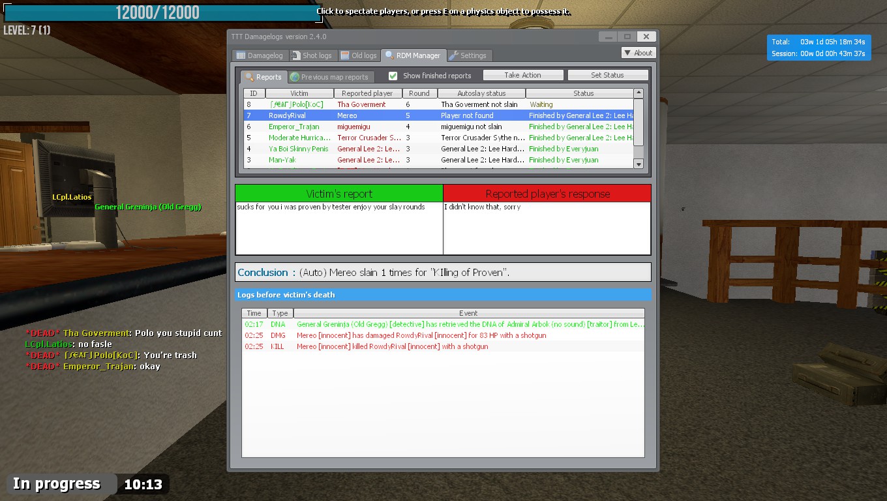Click the 'Logs before victim's death' header
This screenshot has width=887, height=501.
click(x=443, y=295)
